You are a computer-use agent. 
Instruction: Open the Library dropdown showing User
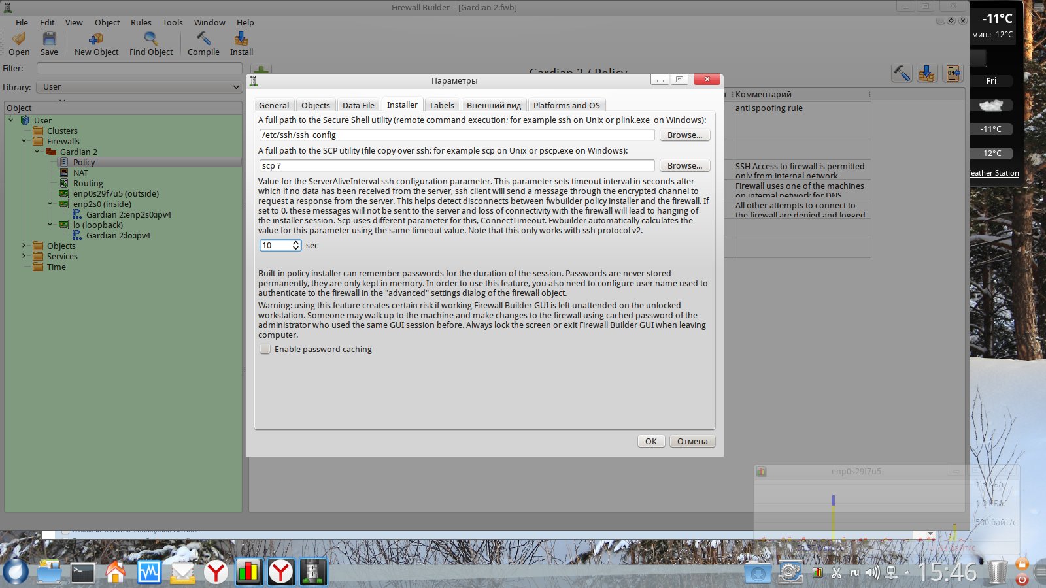[x=139, y=87]
